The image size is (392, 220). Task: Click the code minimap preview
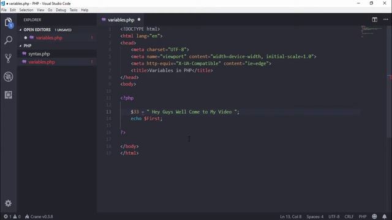[372, 31]
